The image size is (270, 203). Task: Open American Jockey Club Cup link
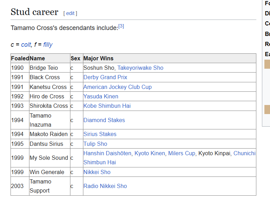click(118, 87)
